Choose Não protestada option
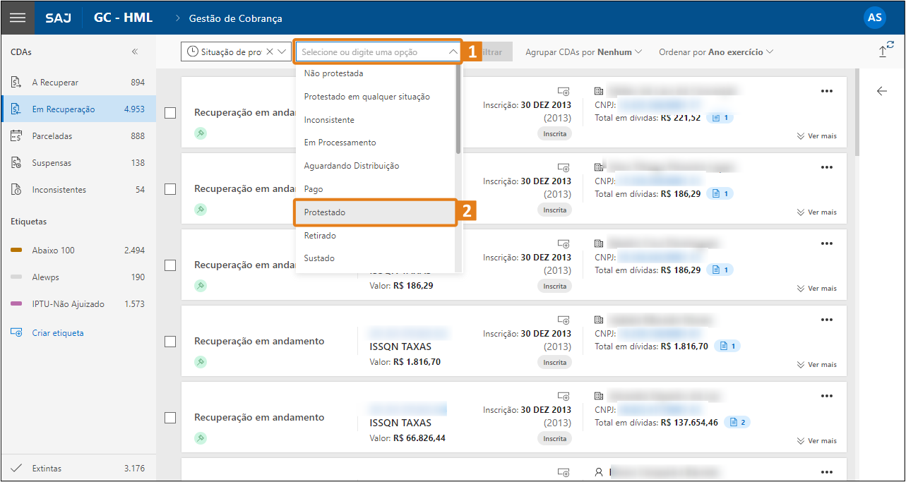The image size is (906, 482). (x=333, y=73)
